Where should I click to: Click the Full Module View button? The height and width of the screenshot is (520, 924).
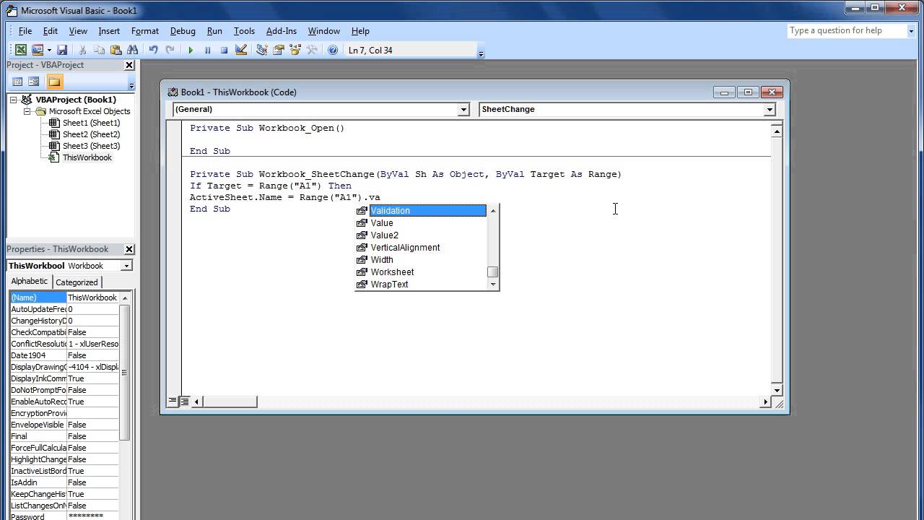click(x=185, y=401)
